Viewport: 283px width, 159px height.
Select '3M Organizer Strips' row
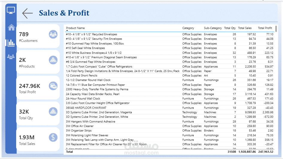click(170, 131)
